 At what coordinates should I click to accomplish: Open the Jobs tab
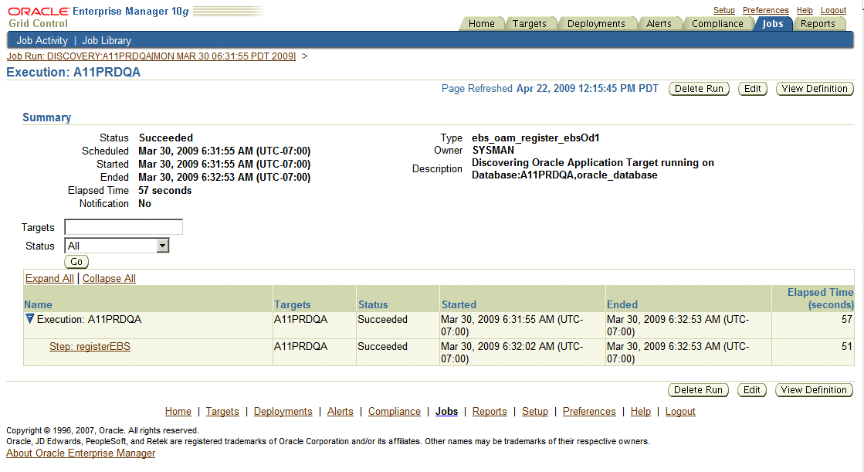[x=773, y=24]
